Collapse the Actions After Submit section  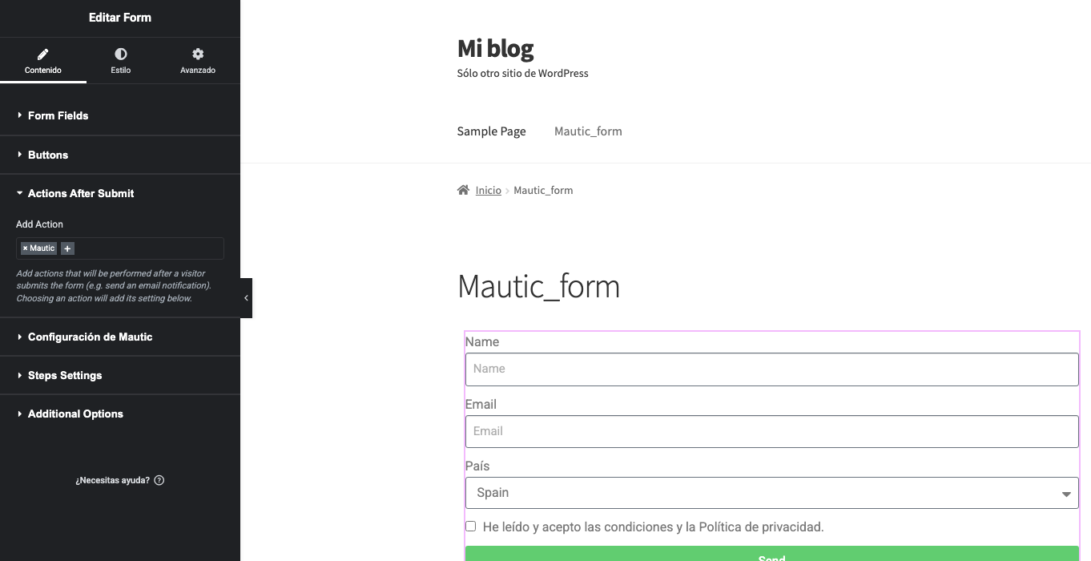(120, 193)
